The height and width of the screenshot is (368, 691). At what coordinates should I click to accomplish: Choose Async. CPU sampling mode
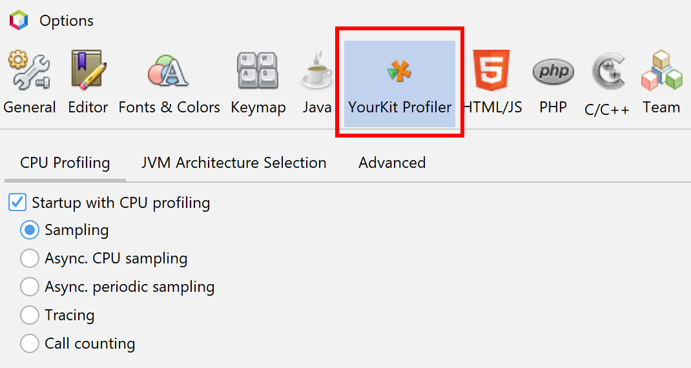(x=30, y=258)
